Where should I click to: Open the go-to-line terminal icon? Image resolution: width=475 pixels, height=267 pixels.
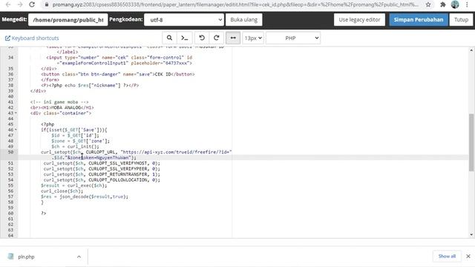pos(184,38)
